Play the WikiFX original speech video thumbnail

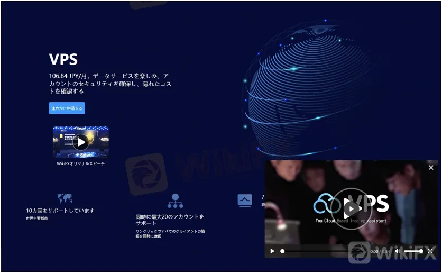(x=81, y=142)
